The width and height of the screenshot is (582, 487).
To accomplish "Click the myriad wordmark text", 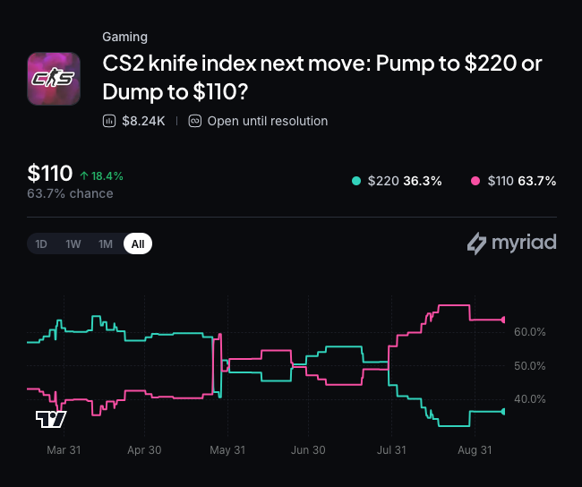I will click(x=524, y=243).
